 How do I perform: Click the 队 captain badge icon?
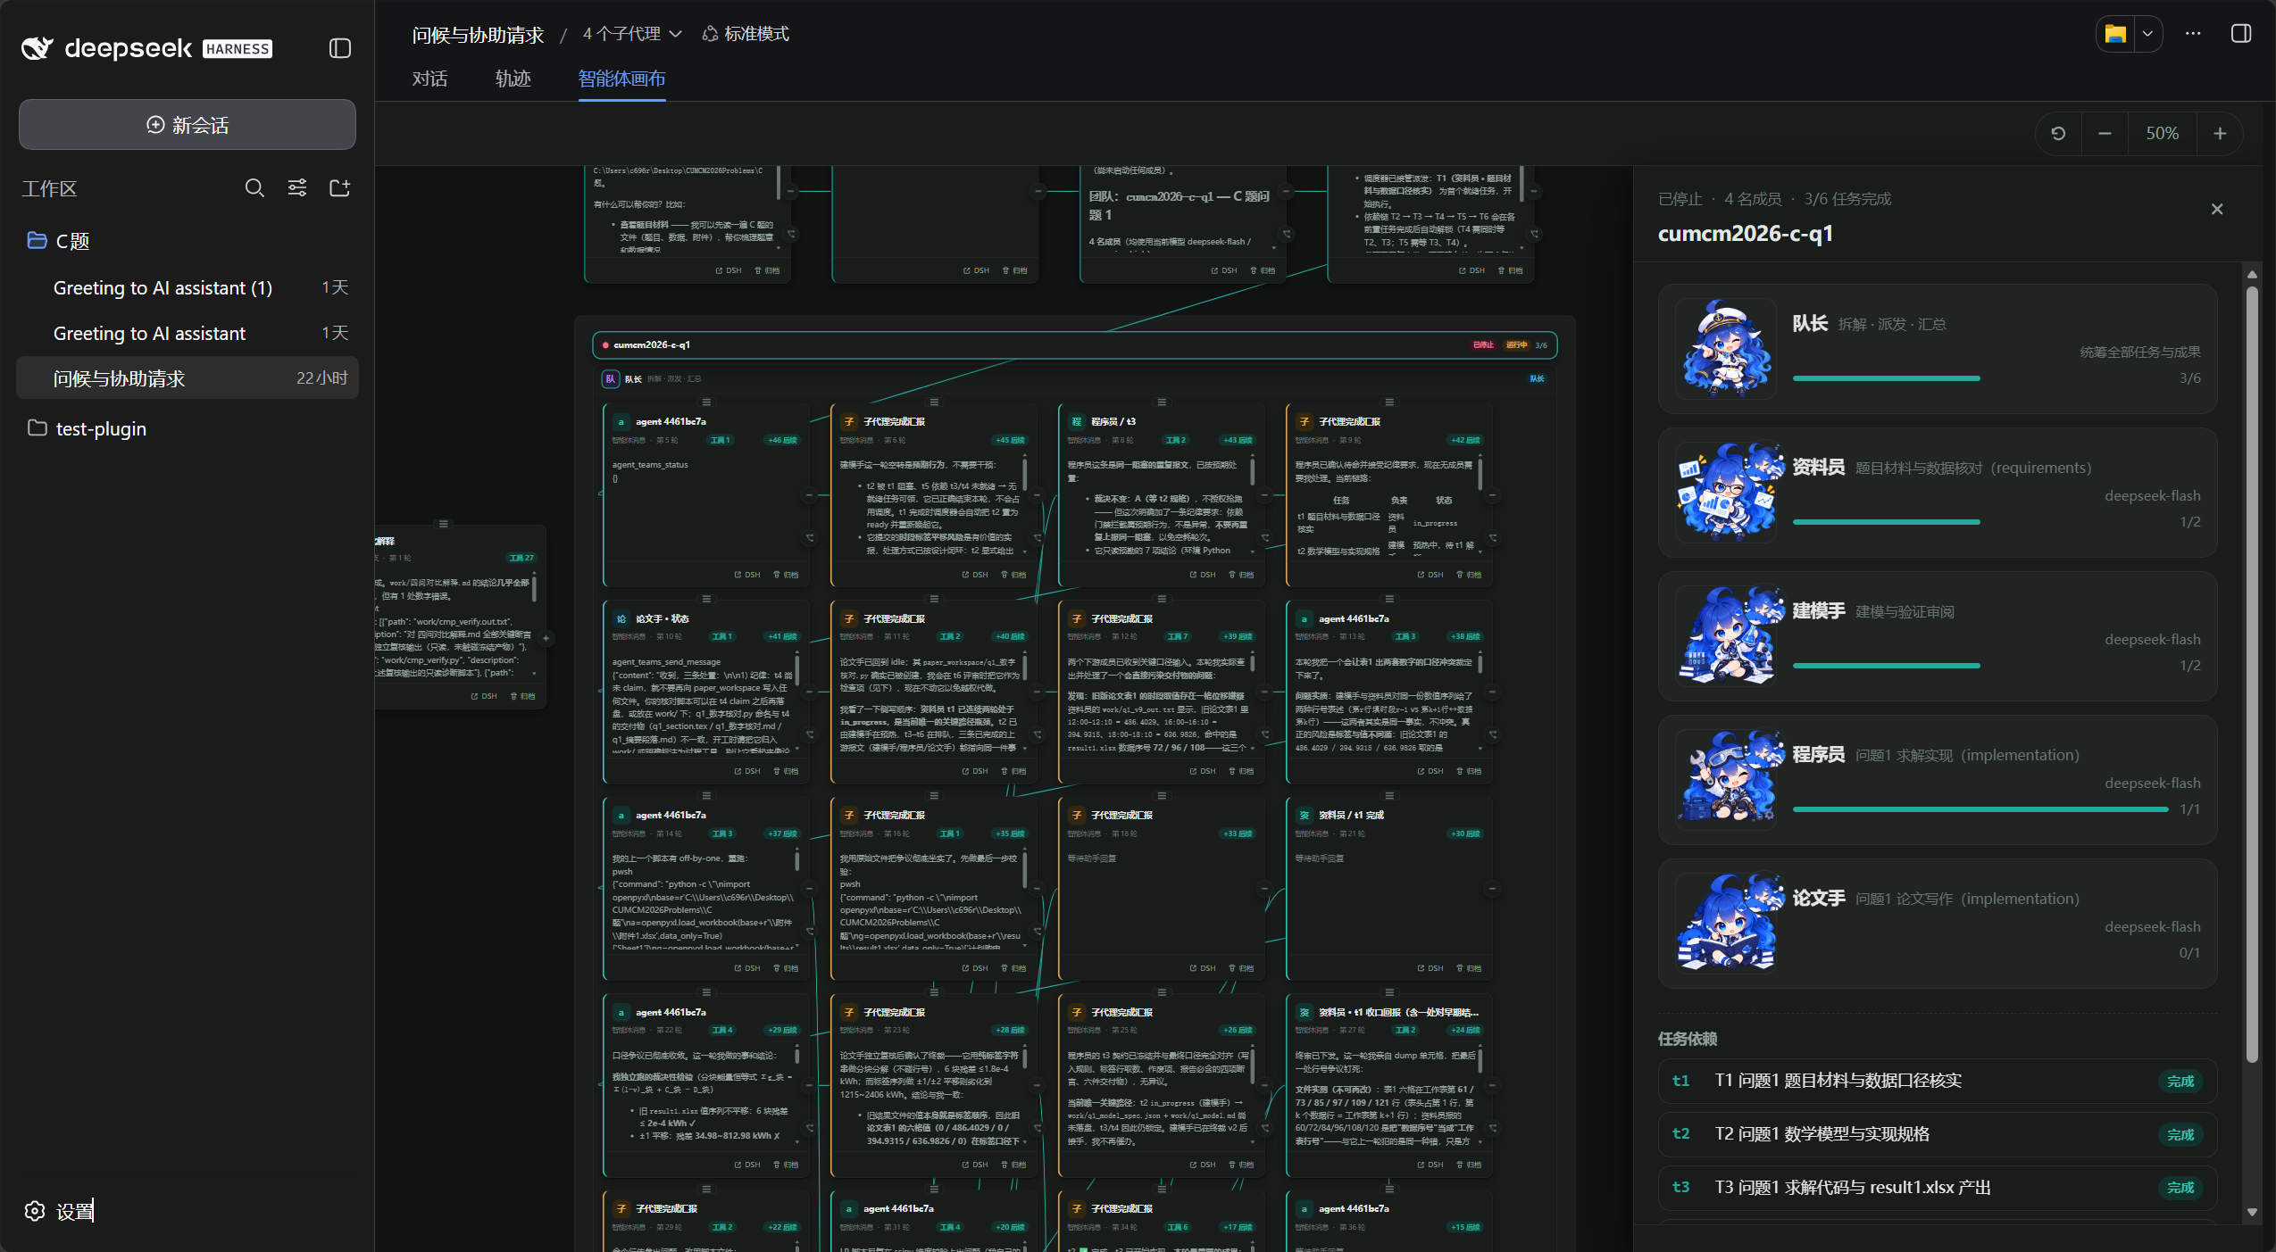click(611, 379)
